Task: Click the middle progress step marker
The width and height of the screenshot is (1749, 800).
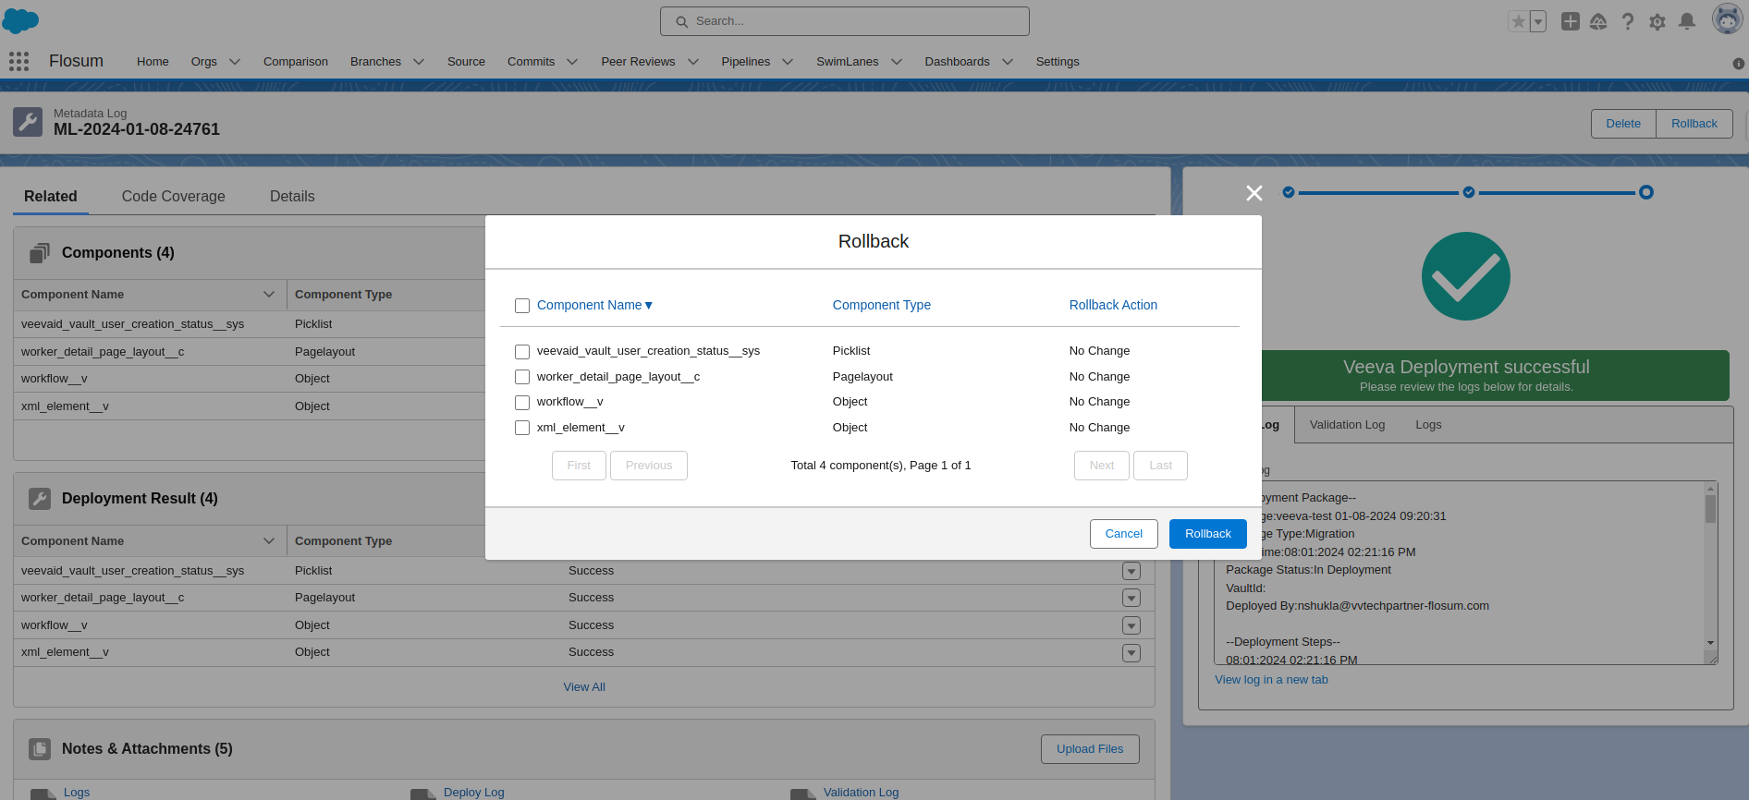Action: coord(1469,192)
